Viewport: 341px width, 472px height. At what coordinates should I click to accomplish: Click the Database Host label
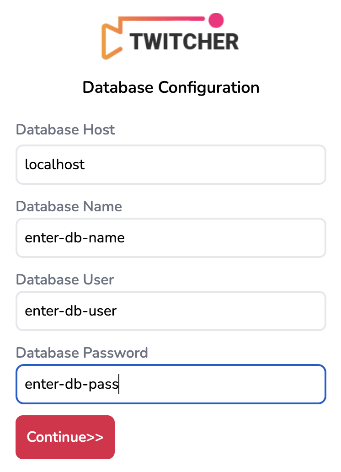pos(65,129)
